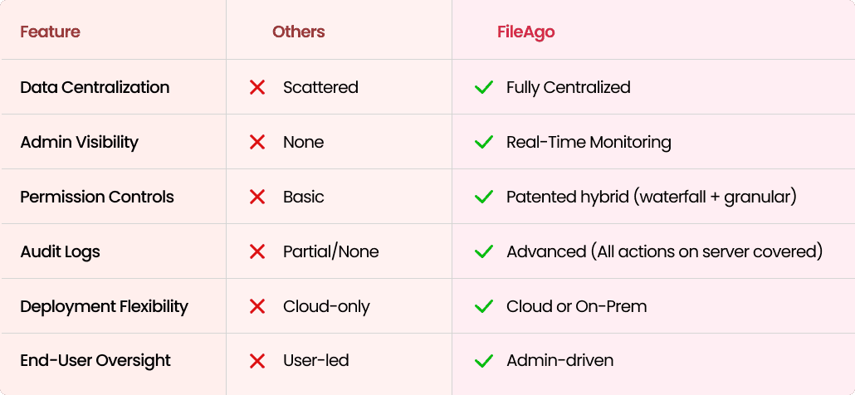
Task: Click the green check beside Cloud or On-Prem
Action: click(x=484, y=306)
